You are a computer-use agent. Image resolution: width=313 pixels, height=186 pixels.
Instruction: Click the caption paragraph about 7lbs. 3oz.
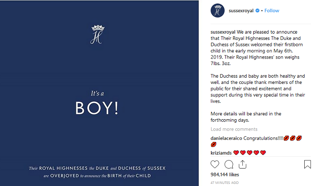258,48
